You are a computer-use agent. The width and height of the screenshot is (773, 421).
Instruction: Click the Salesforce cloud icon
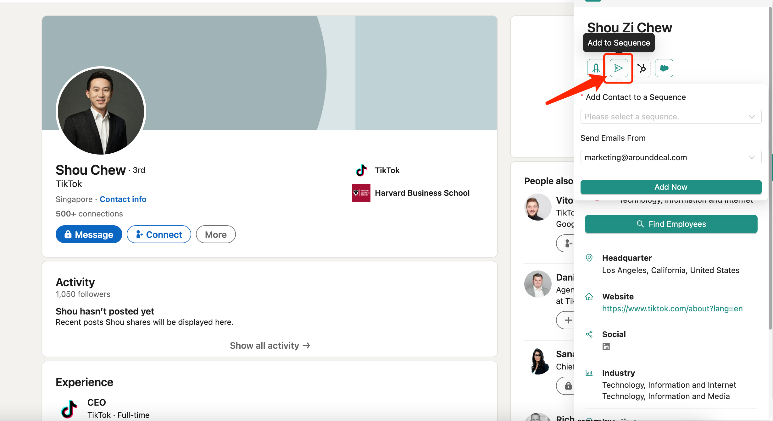coord(664,68)
